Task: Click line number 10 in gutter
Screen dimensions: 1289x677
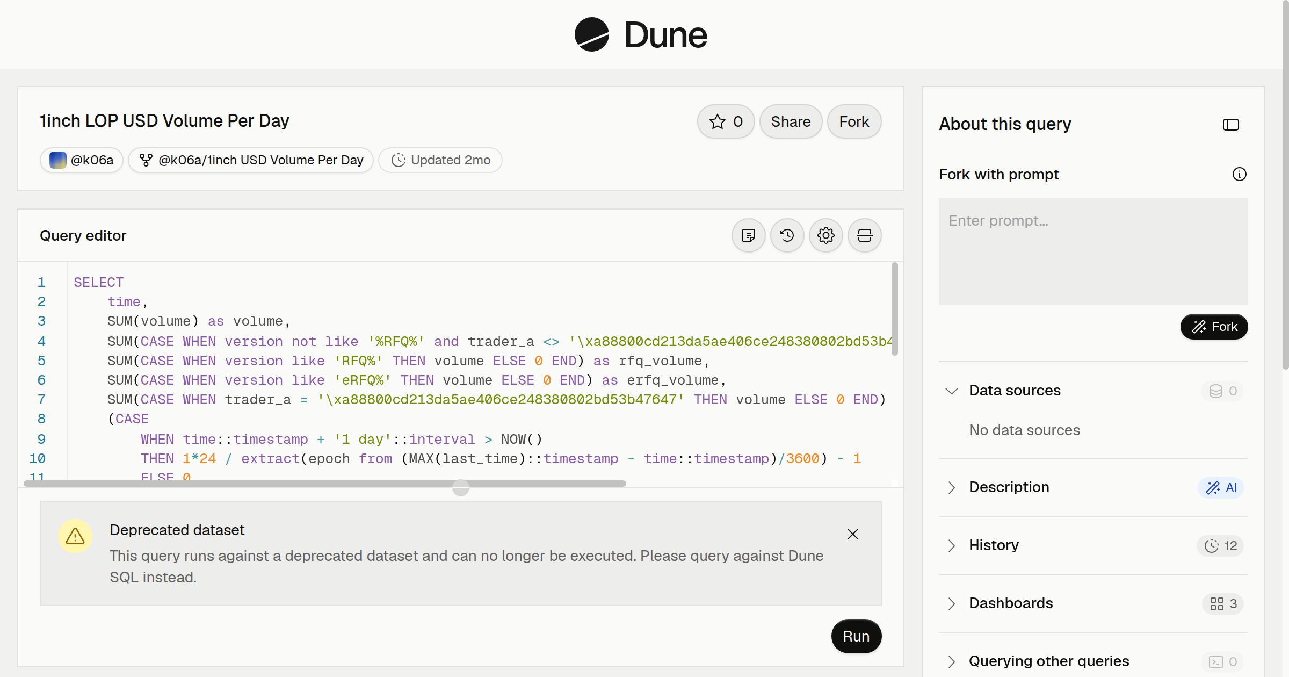Action: point(38,459)
